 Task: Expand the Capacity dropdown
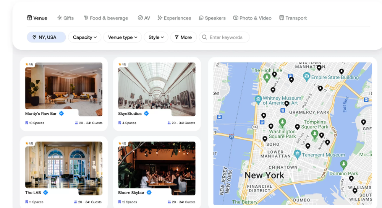coord(85,37)
